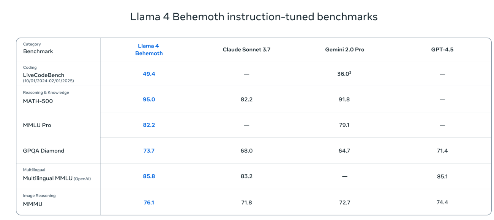The height and width of the screenshot is (220, 494).
Task: Select the 95.0 MATH-500 Behemoth score
Action: point(149,99)
